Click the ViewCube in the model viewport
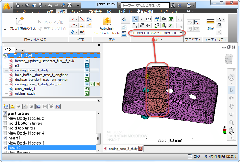 (229, 59)
